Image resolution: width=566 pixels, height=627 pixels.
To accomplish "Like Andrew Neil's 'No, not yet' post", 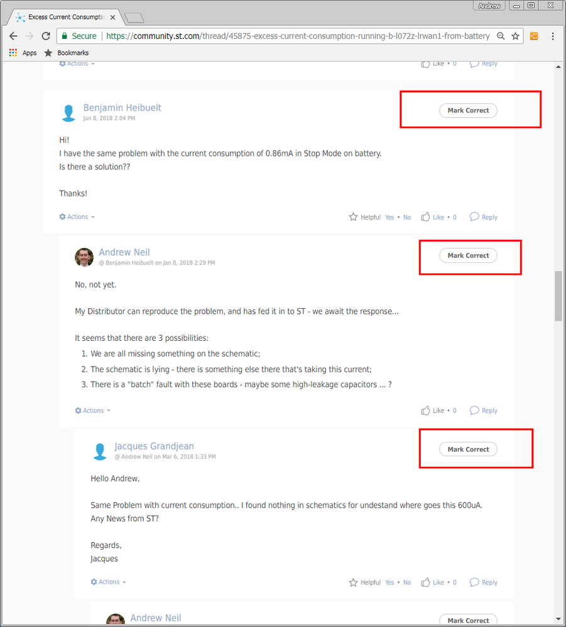I will click(432, 410).
